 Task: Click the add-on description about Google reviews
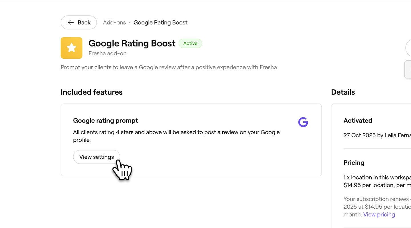[169, 67]
